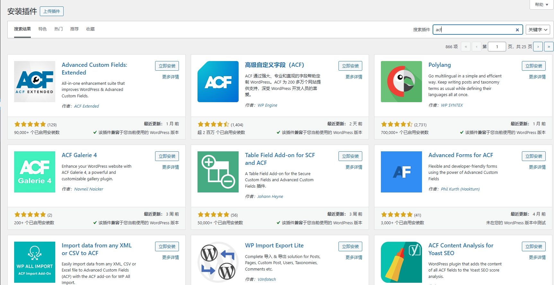Install ACF Content Analysis for Yoast SEO
The image size is (554, 285).
534,246
